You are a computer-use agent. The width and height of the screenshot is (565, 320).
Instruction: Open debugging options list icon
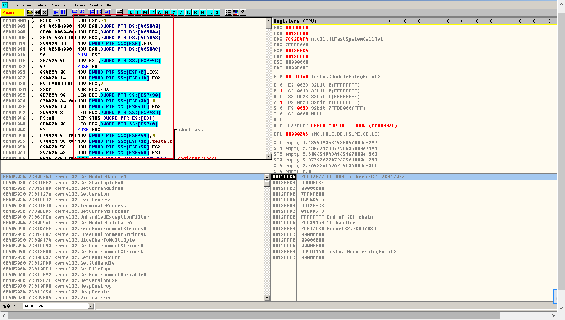(x=228, y=12)
